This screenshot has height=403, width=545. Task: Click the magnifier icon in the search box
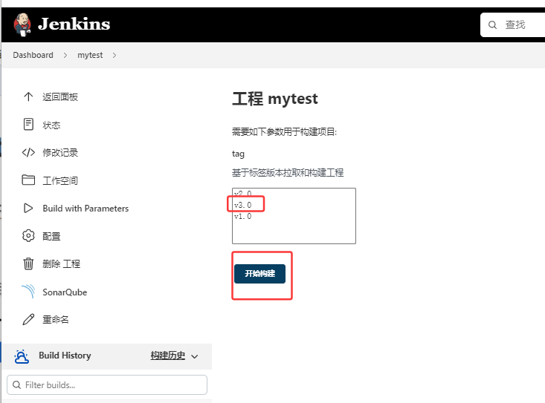(492, 25)
